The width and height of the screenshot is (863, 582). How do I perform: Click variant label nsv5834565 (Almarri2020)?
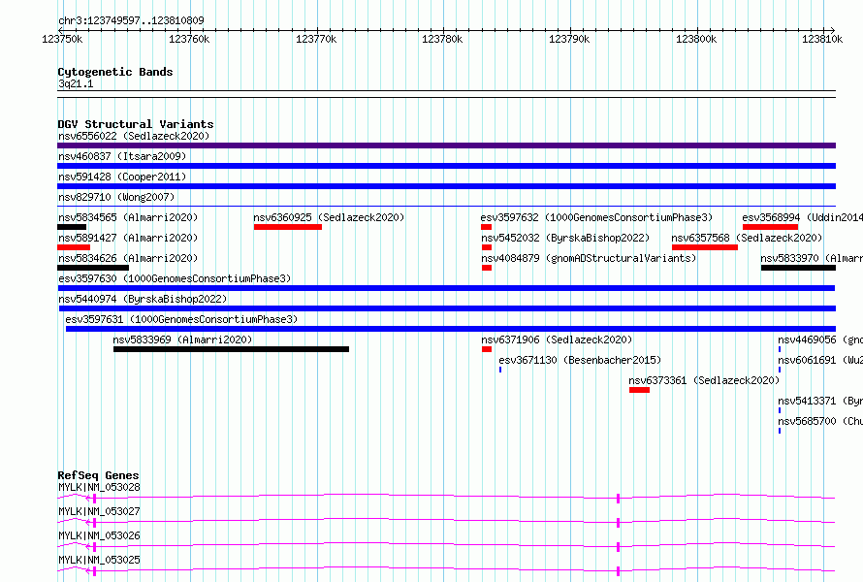click(128, 217)
